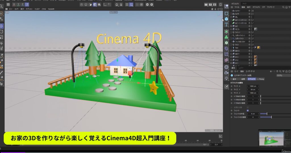Toggle enable checkmark for フィジカルスカイ
Viewport: 291px width, 153px height.
pos(253,42)
